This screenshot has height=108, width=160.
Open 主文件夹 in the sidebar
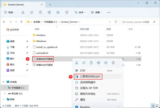[13, 30]
